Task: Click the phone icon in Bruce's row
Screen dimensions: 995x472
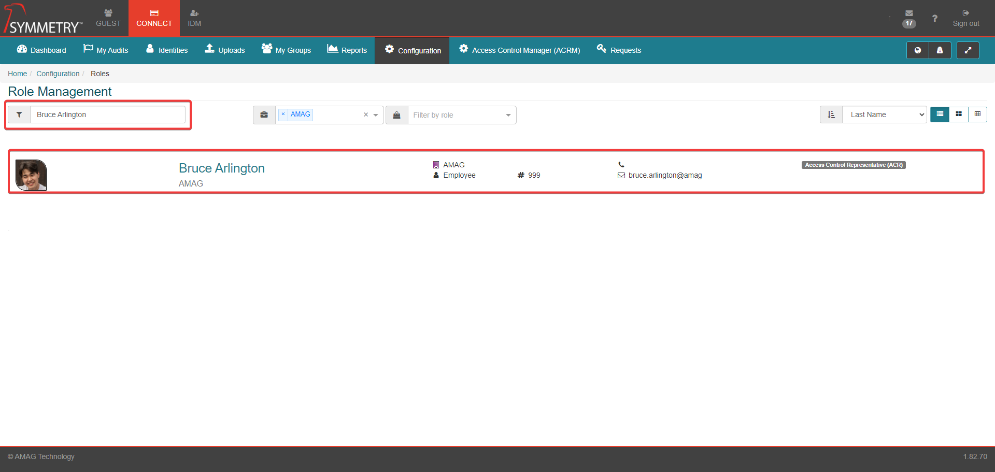Action: click(x=621, y=165)
